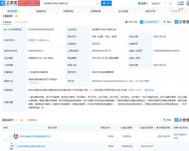Open 企业中心 link
This screenshot has width=189, height=151.
[x=156, y=4]
